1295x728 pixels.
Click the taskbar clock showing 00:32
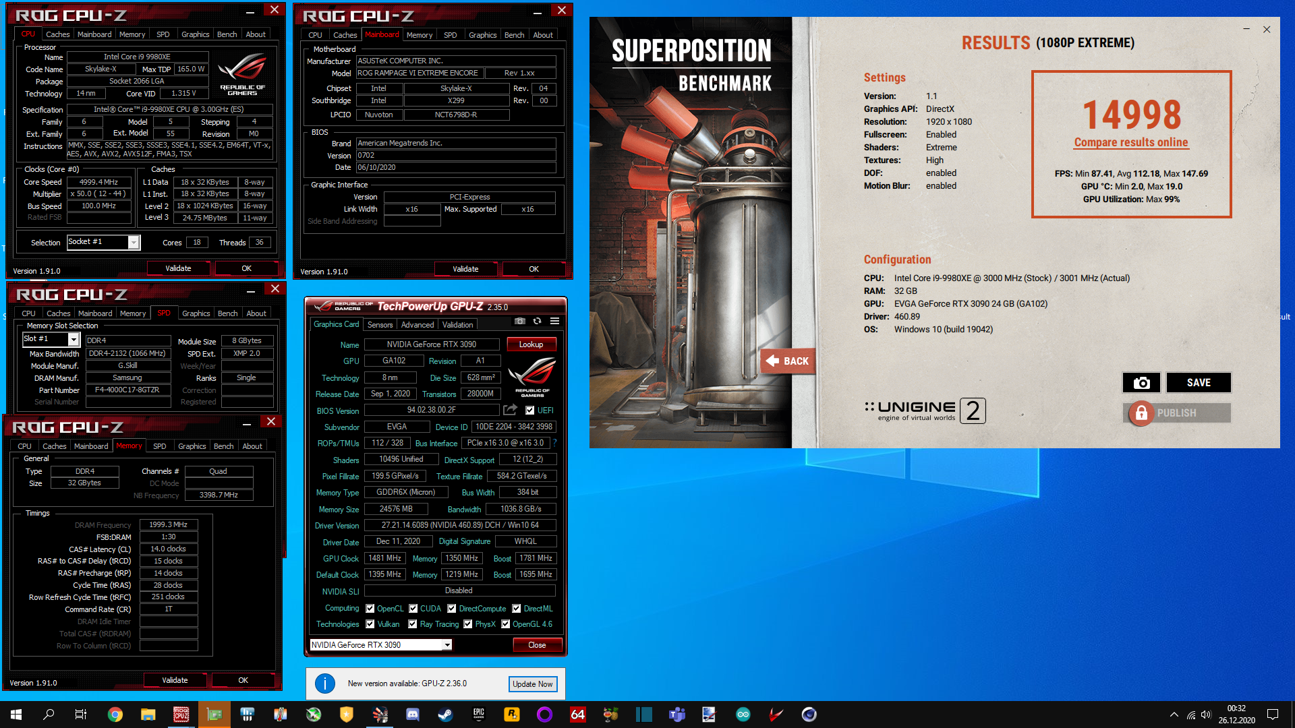[1236, 715]
